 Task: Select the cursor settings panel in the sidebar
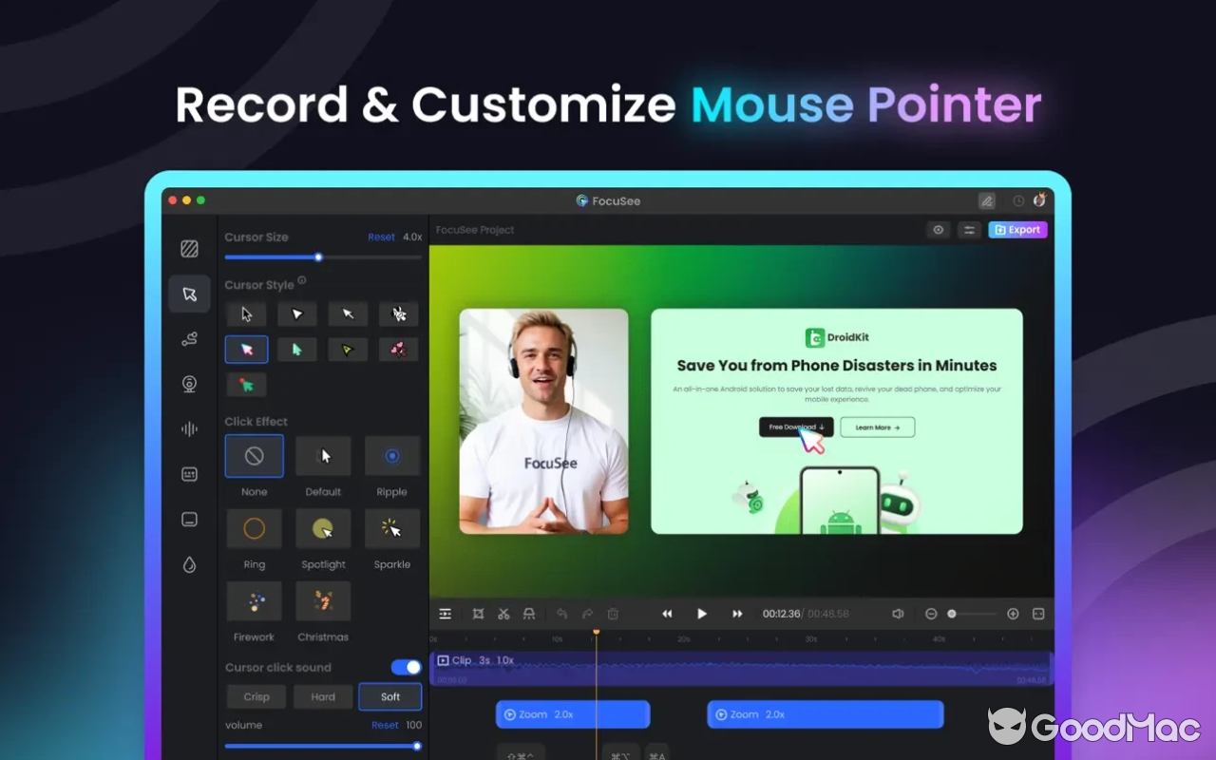click(189, 294)
